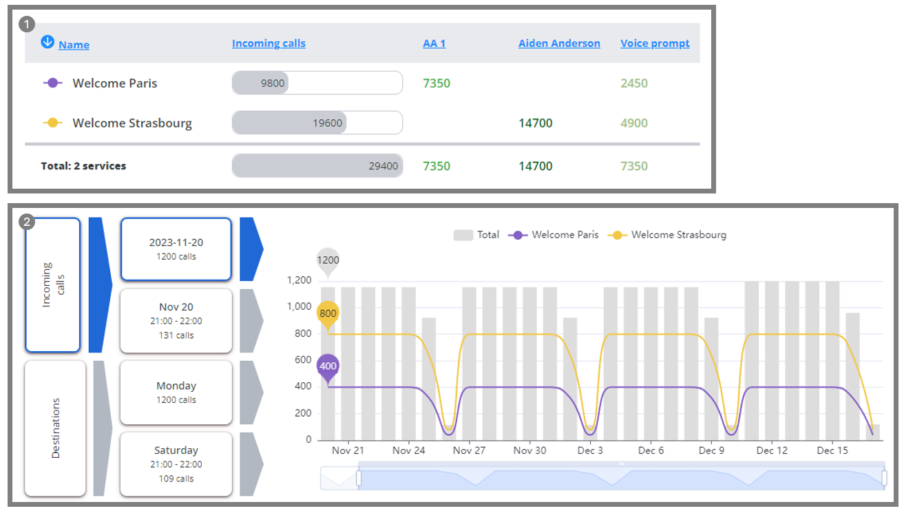Click the gray 1200 total pin marker

pyautogui.click(x=328, y=261)
